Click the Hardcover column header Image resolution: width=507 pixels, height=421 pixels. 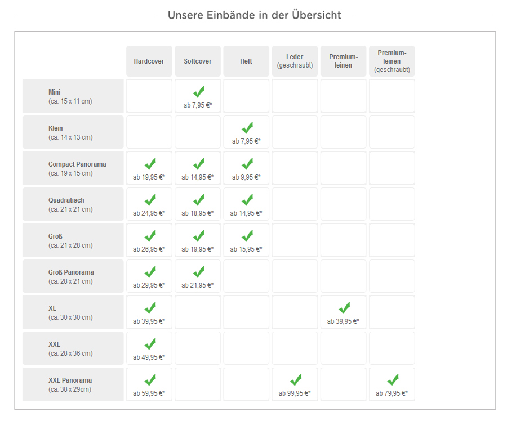coord(149,61)
